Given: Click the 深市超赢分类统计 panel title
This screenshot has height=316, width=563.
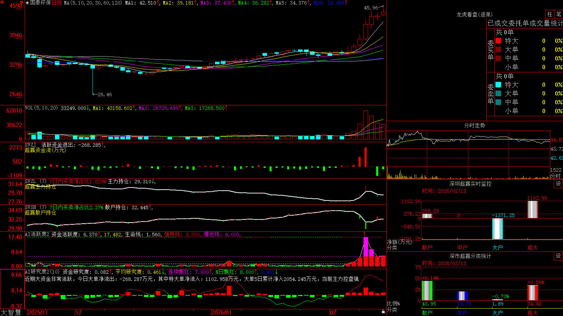Looking at the screenshot, I should (x=470, y=256).
